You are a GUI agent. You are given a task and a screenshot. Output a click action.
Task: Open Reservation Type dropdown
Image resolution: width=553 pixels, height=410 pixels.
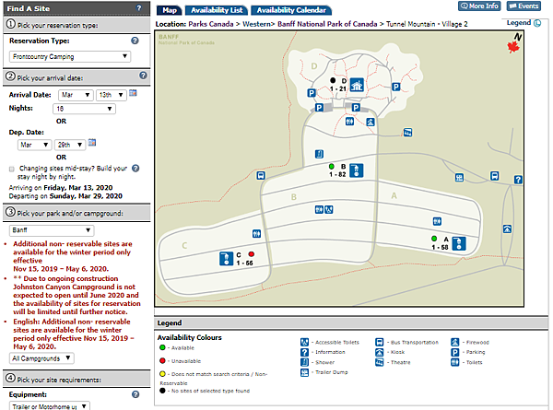click(70, 56)
